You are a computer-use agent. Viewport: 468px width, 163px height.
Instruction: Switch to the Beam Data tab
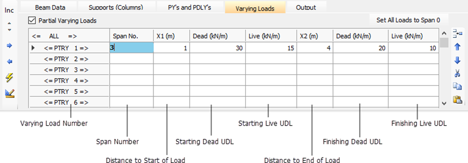50,8
